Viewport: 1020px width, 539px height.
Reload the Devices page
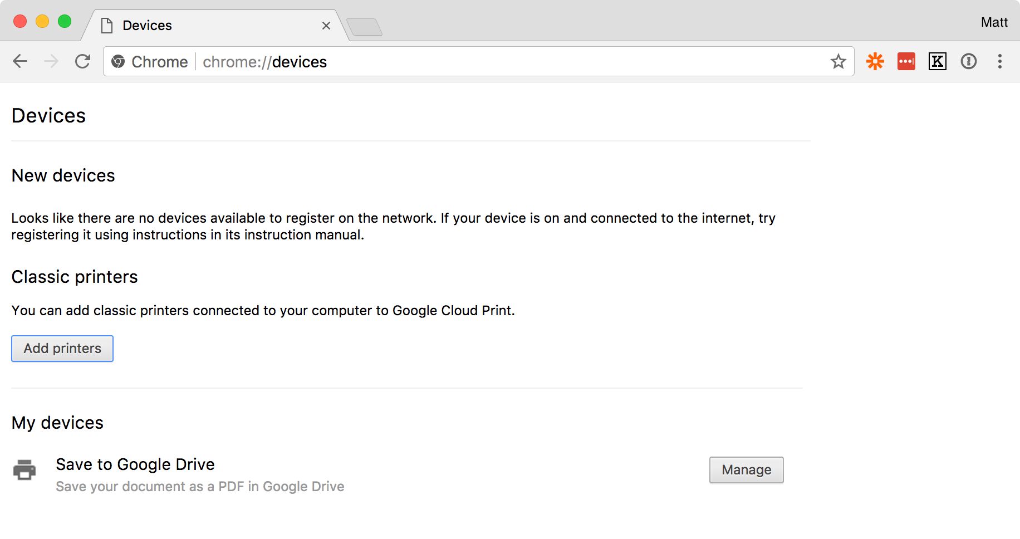coord(82,61)
